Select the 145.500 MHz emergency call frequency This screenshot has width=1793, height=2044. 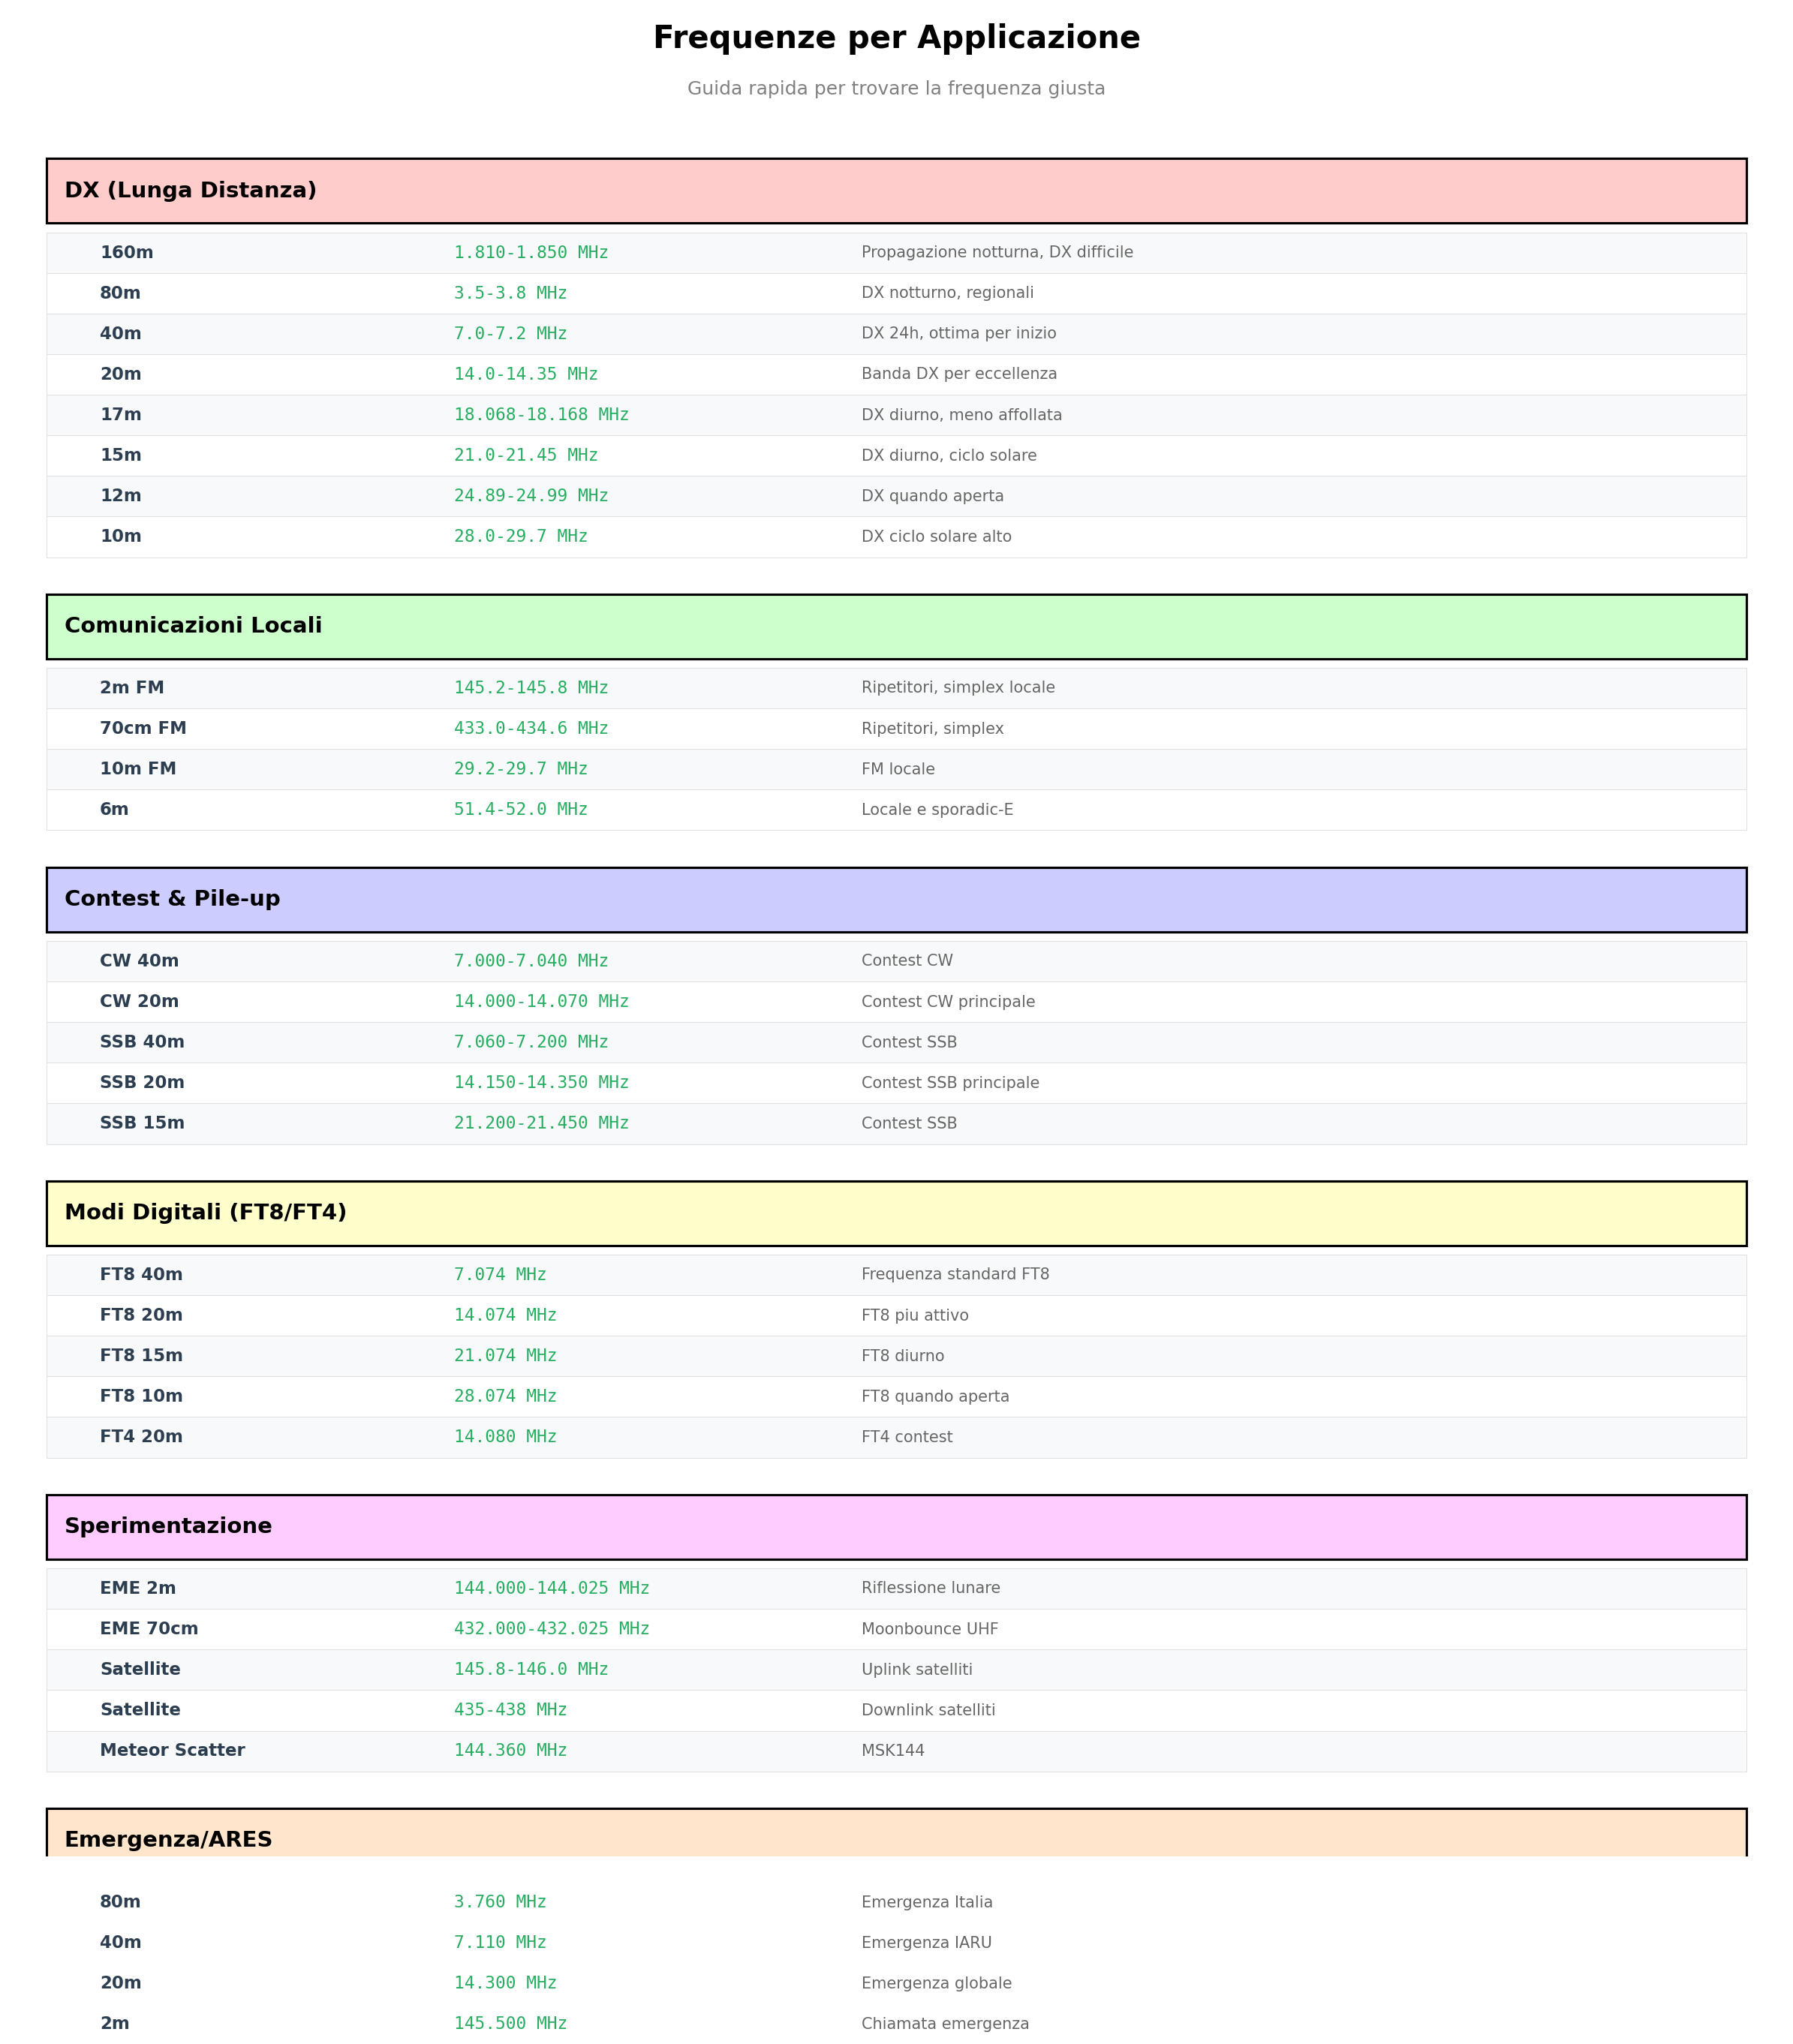[x=510, y=2023]
